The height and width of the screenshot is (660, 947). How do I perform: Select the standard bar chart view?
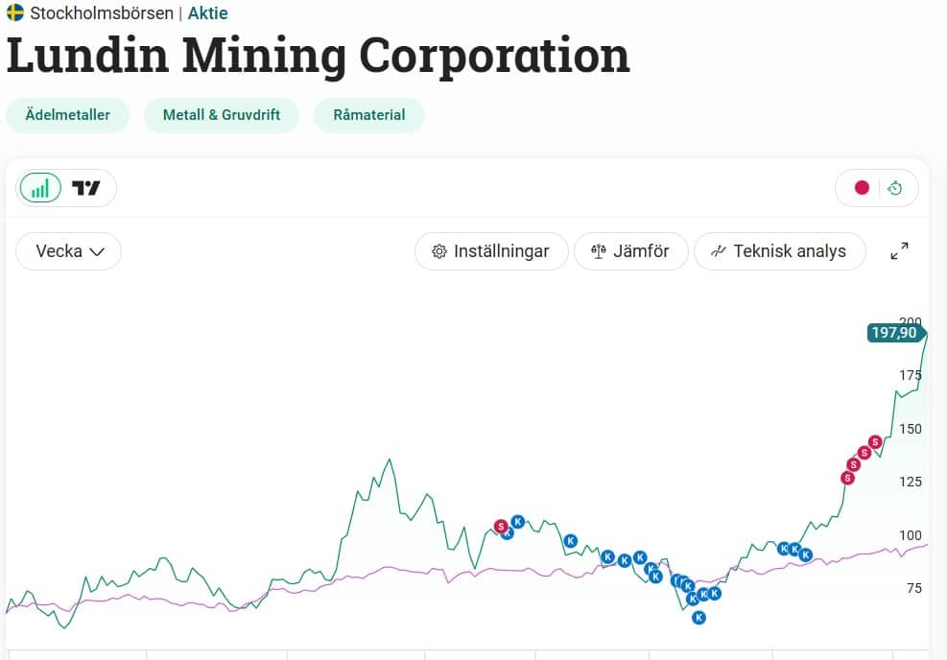[x=40, y=188]
